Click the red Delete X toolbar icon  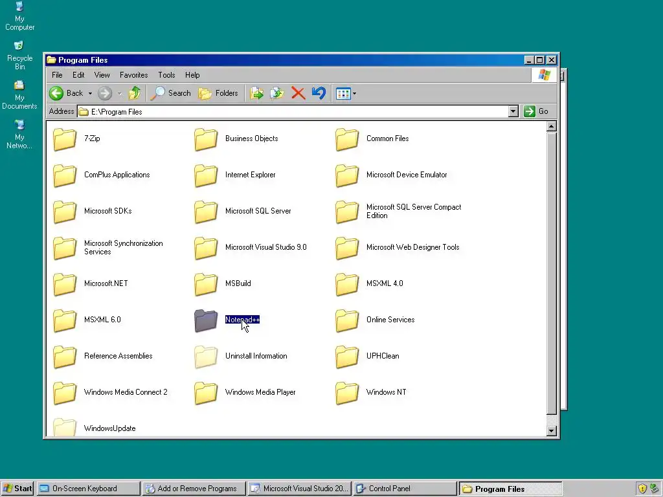[x=298, y=93]
